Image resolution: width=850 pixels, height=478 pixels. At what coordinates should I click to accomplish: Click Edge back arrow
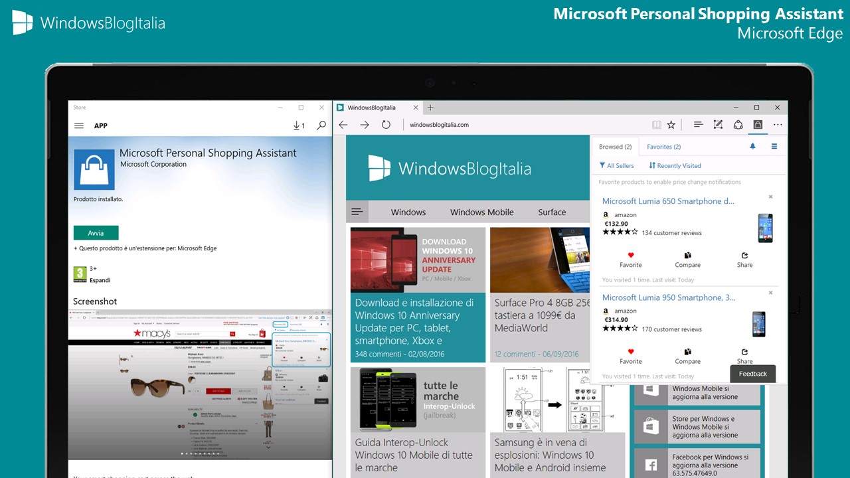pyautogui.click(x=343, y=125)
